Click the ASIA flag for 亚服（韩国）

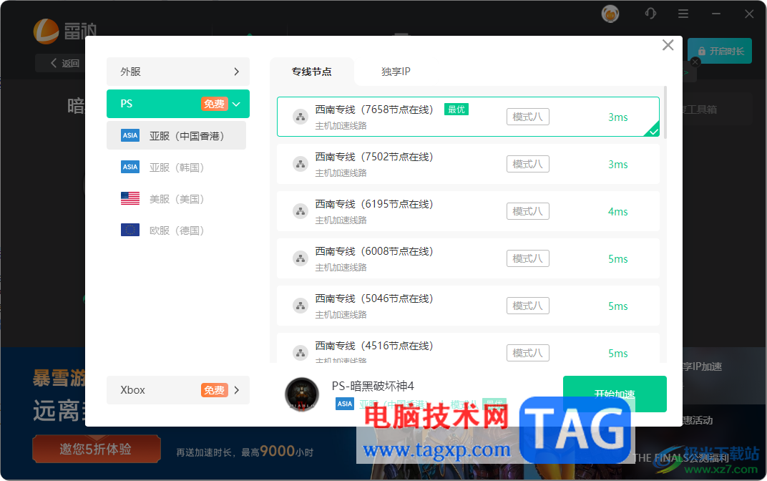tap(130, 167)
